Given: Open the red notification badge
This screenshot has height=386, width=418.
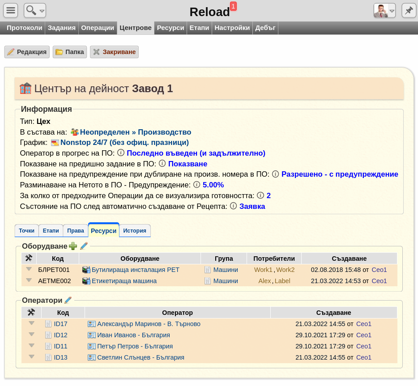Looking at the screenshot, I should coord(233,6).
